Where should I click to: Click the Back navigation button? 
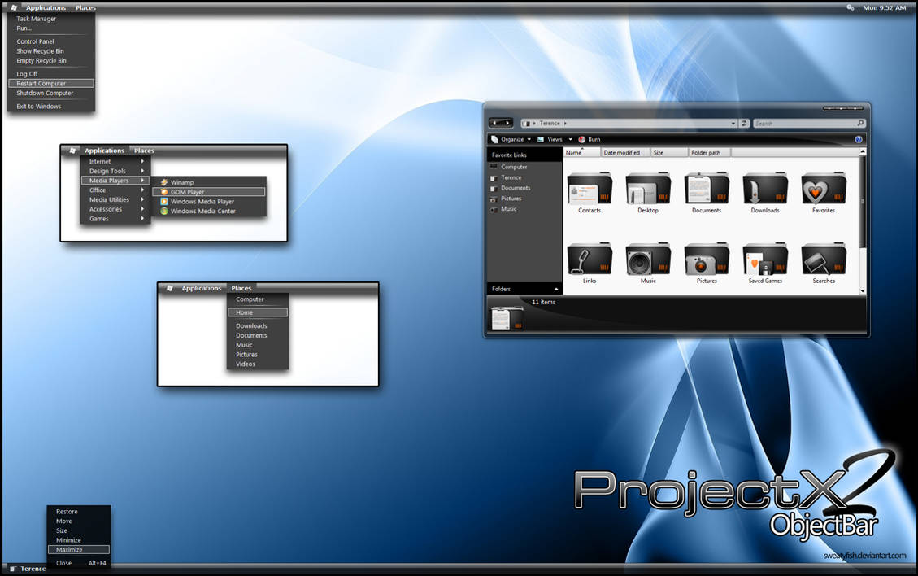click(x=494, y=123)
